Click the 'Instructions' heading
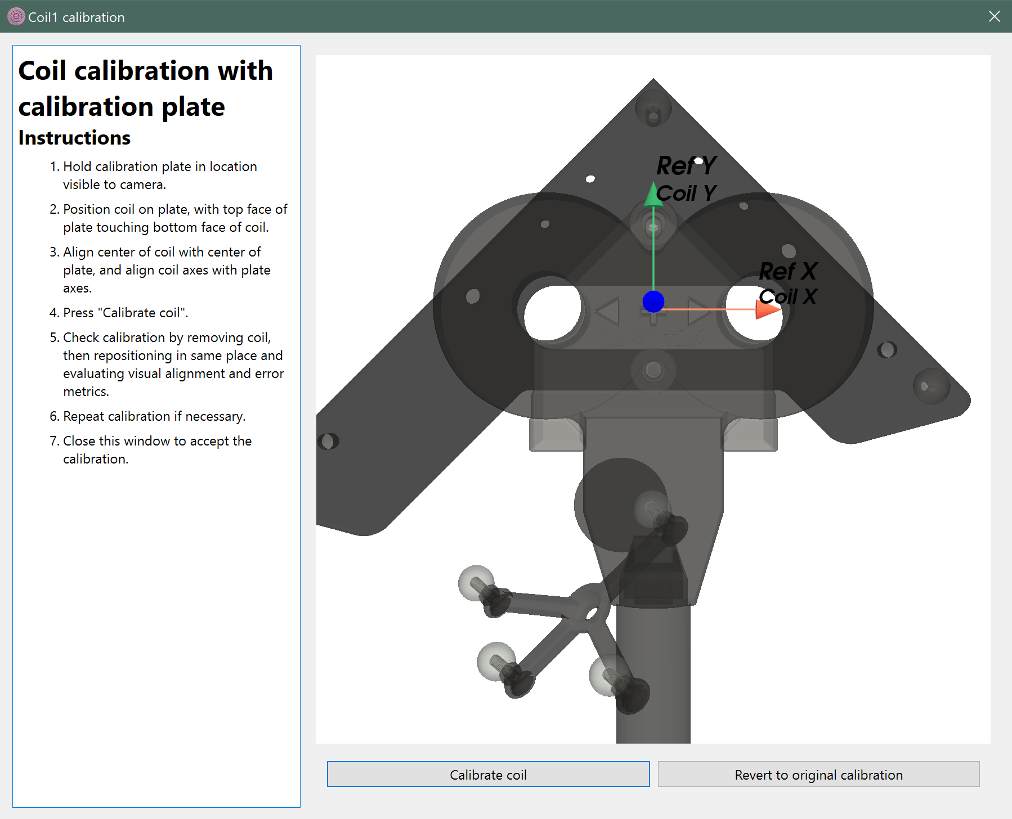The width and height of the screenshot is (1012, 819). coord(74,138)
